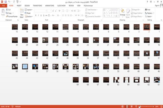Expand the shapes gallery More arrow
Image resolution: width=163 pixels, height=108 pixels.
pyautogui.click(x=118, y=16)
